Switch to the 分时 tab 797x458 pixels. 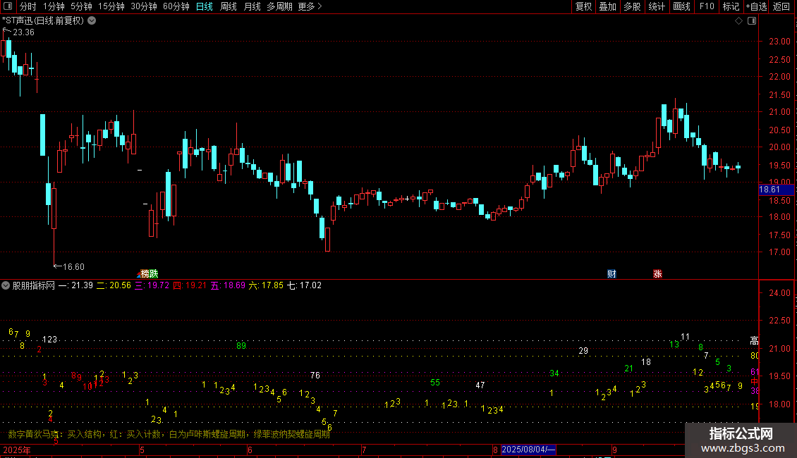[x=28, y=6]
